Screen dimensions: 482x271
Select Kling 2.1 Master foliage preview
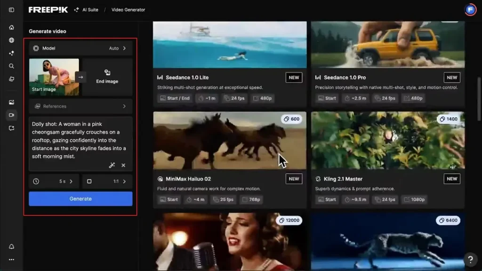pos(388,140)
